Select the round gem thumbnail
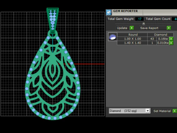This screenshot has width=177, height=133. click(x=112, y=37)
